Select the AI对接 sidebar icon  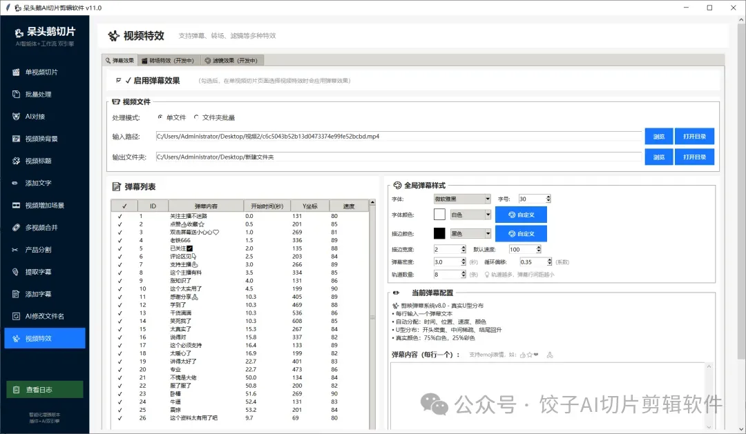coord(16,117)
